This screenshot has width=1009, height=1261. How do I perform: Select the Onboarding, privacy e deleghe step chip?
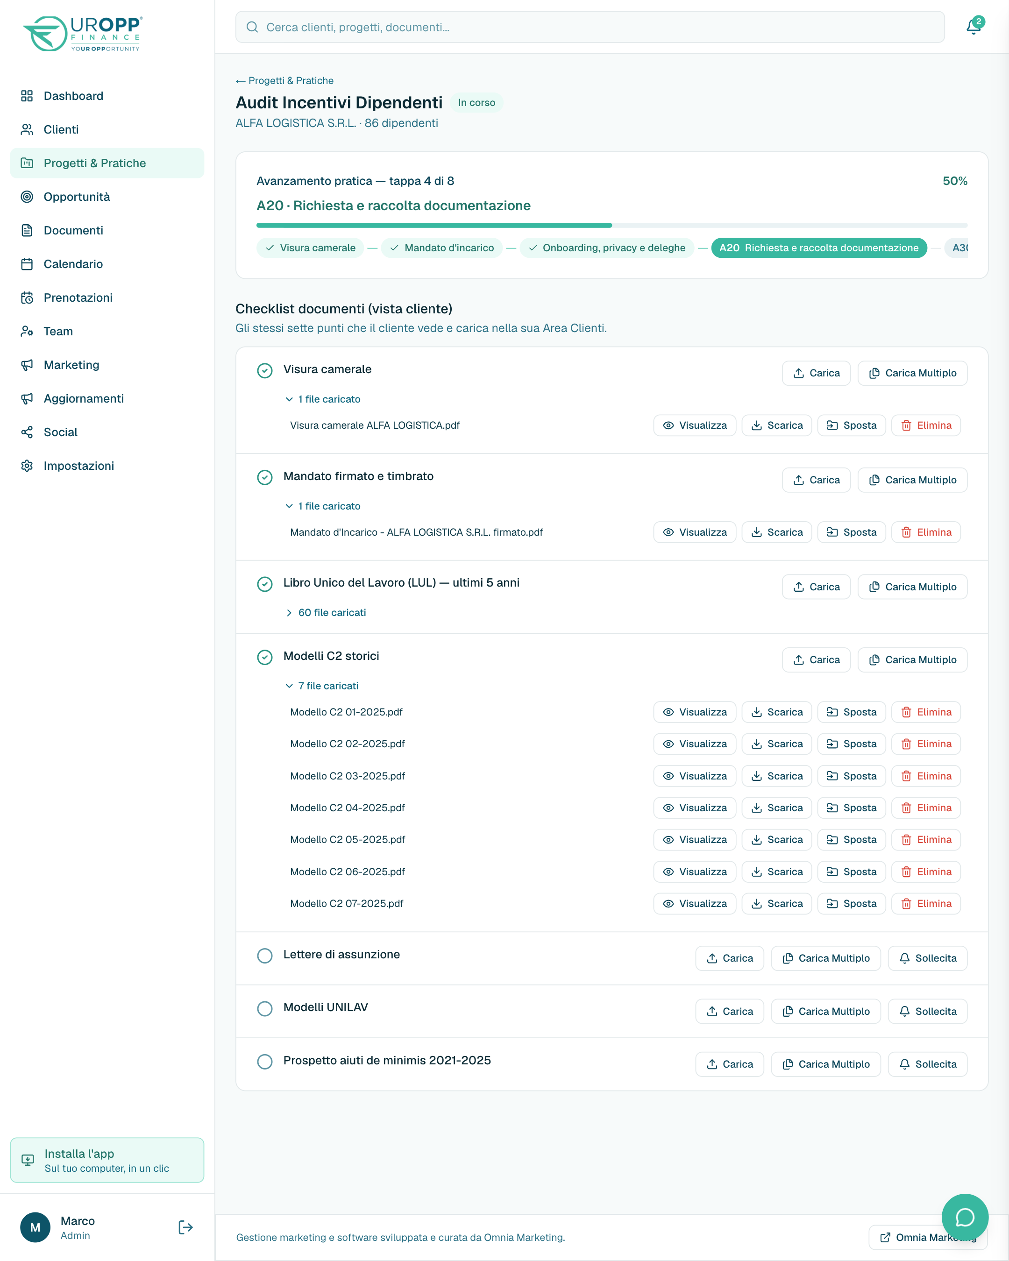click(x=607, y=248)
